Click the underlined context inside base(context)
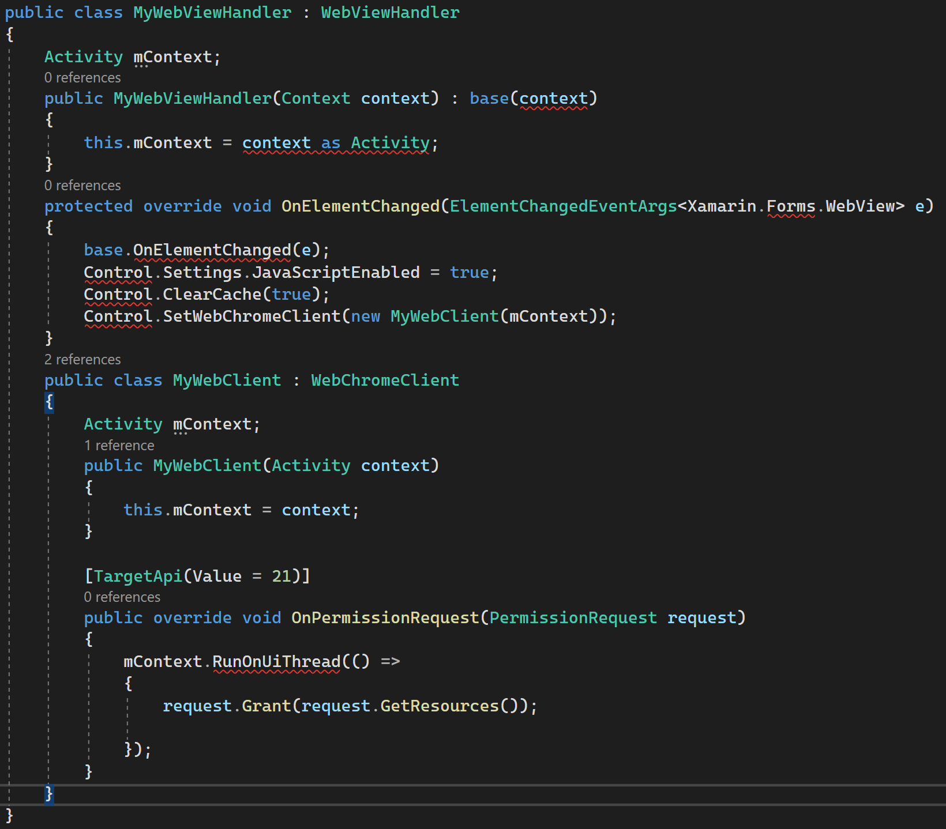The image size is (946, 829). pyautogui.click(x=555, y=98)
